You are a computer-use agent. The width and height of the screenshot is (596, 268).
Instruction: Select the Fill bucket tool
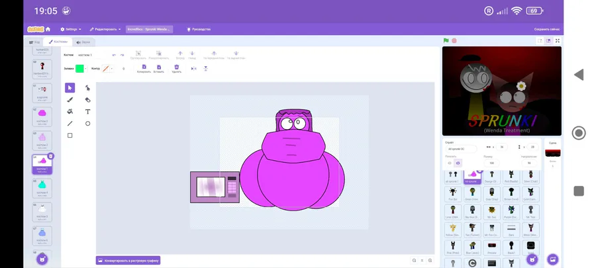tap(70, 112)
